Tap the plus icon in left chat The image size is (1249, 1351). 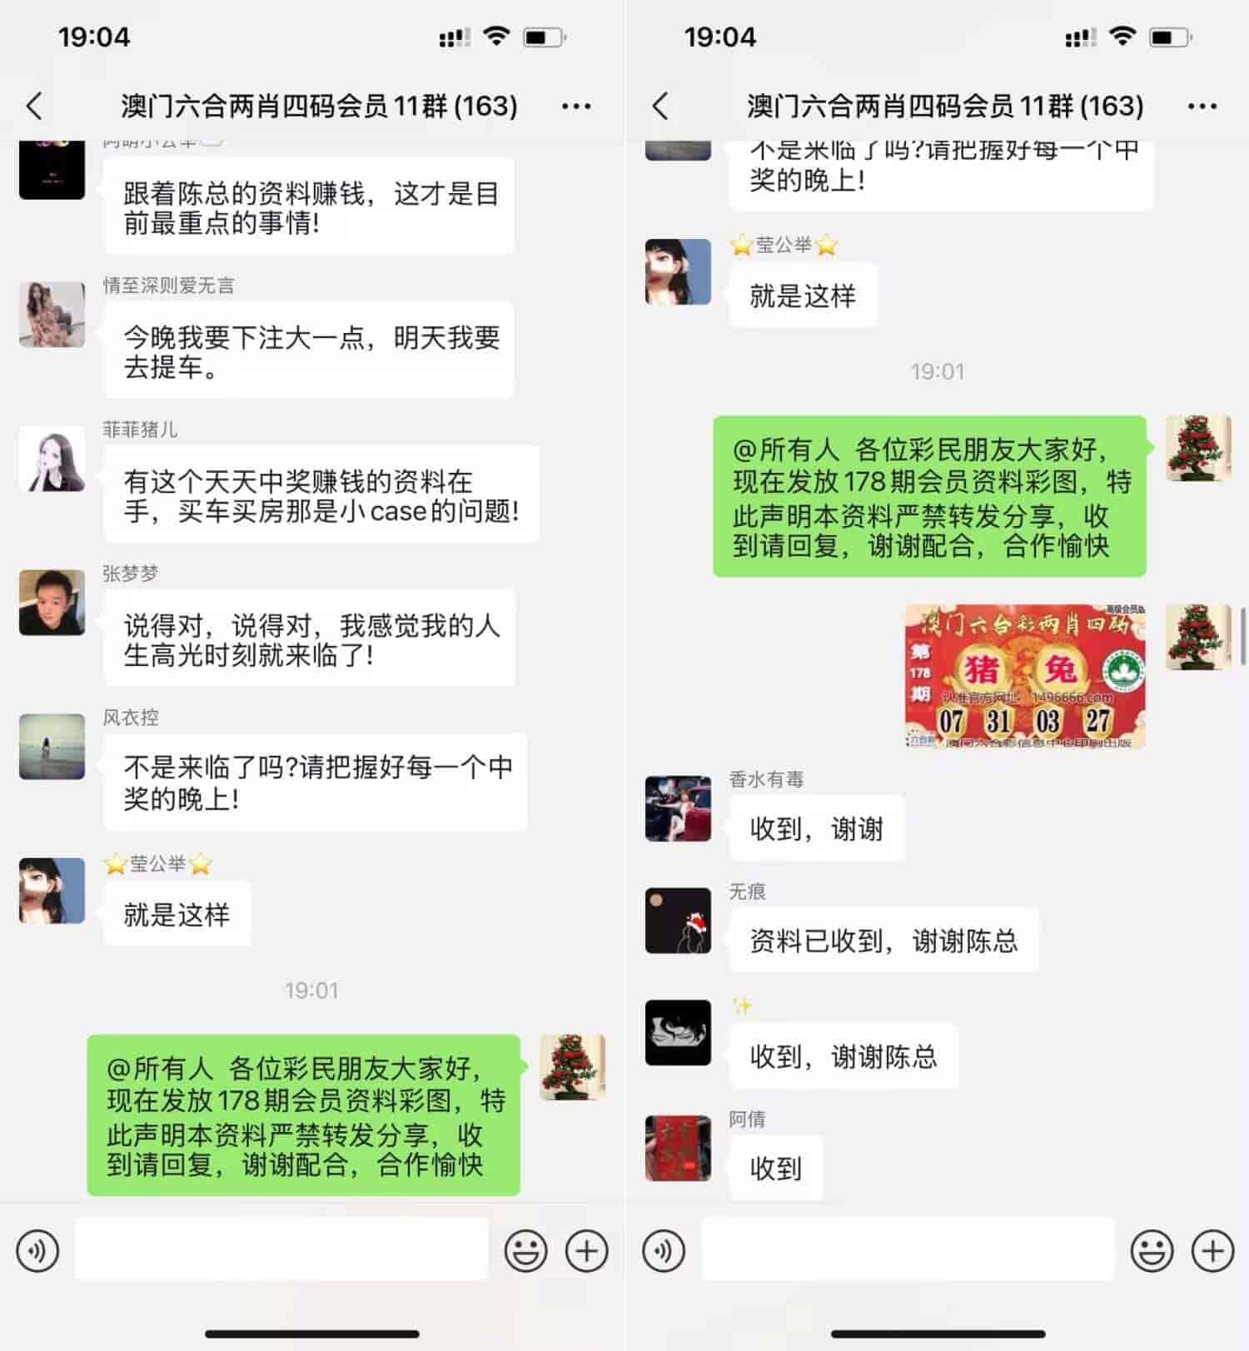(x=587, y=1250)
